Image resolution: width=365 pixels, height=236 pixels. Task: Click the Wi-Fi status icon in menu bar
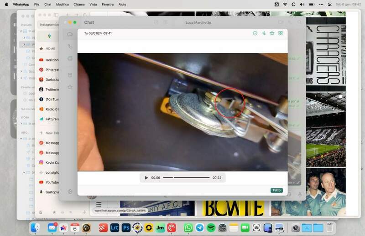click(x=285, y=5)
